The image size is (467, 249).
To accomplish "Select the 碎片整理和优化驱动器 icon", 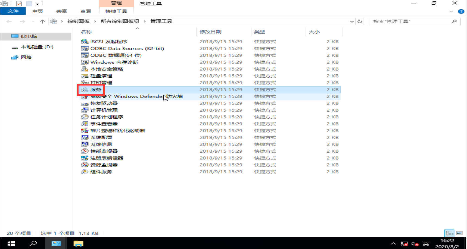I will click(85, 131).
